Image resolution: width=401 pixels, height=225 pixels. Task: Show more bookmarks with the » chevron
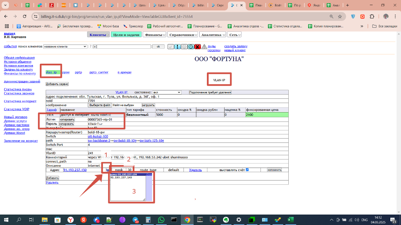[362, 26]
